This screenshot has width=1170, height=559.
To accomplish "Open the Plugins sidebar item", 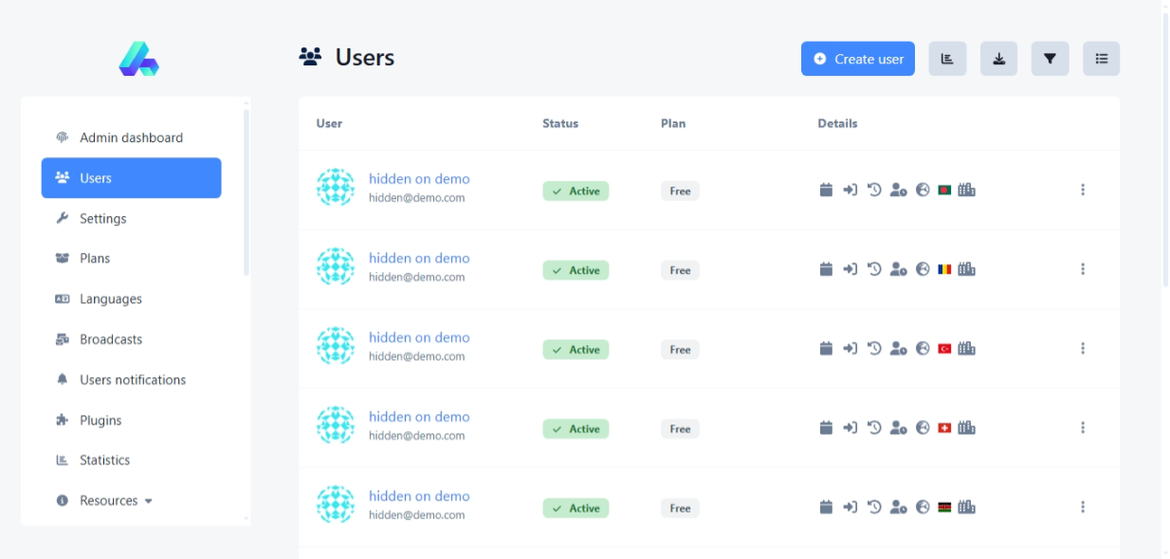I will click(x=101, y=420).
